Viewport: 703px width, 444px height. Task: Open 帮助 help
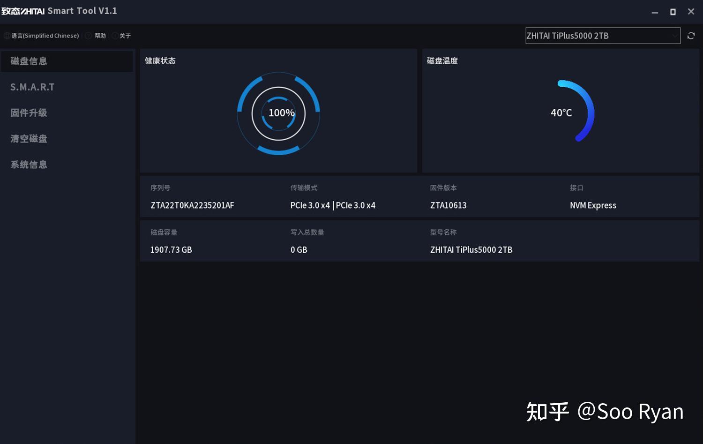pos(99,36)
